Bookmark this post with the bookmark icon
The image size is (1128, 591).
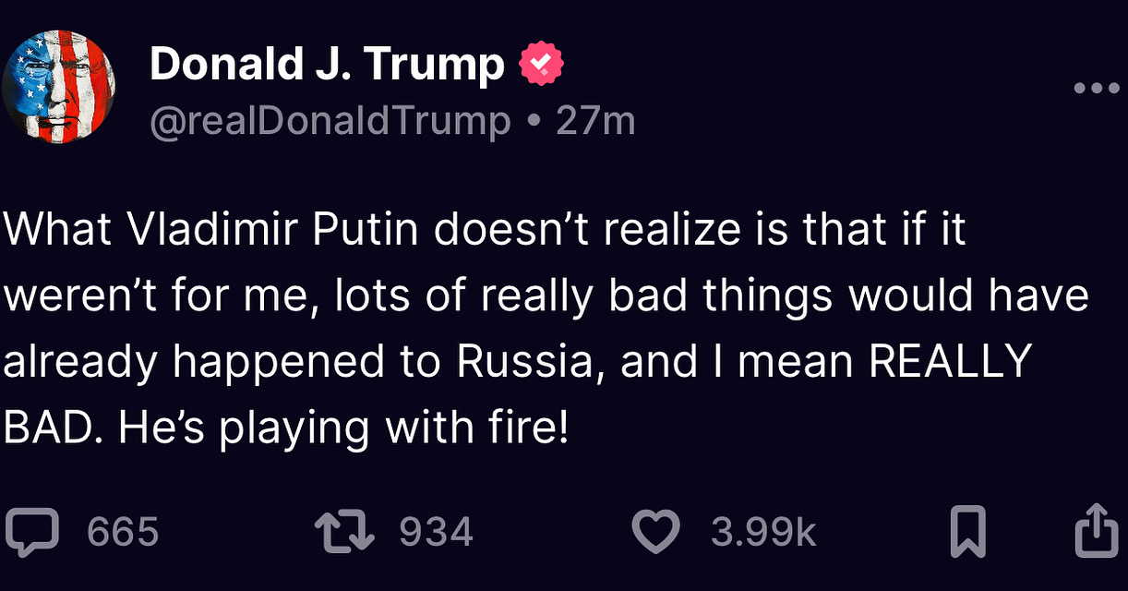[x=968, y=533]
